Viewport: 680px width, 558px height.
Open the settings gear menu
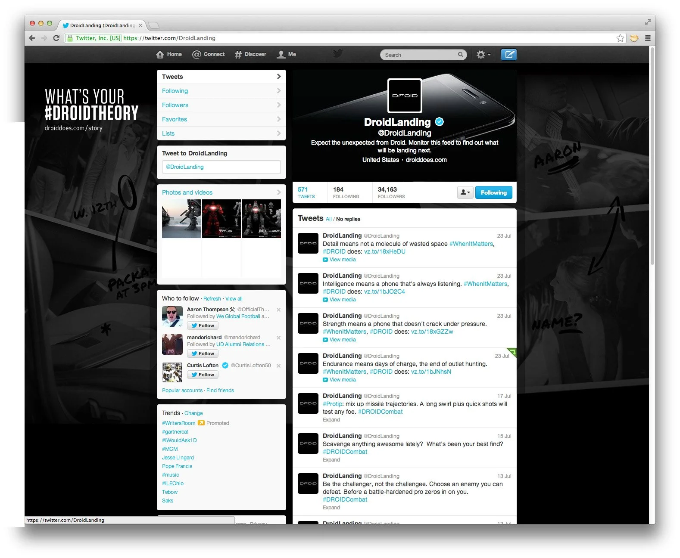click(483, 55)
